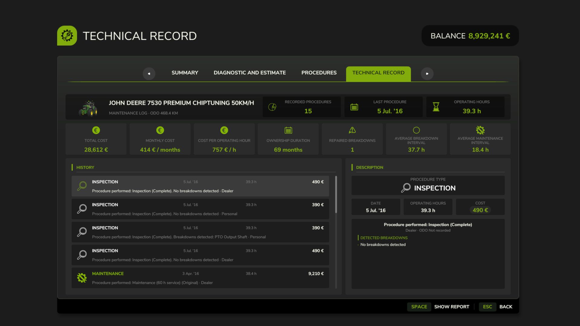Image resolution: width=580 pixels, height=326 pixels.
Task: Click the repaired breakdowns warning icon
Action: 352,130
